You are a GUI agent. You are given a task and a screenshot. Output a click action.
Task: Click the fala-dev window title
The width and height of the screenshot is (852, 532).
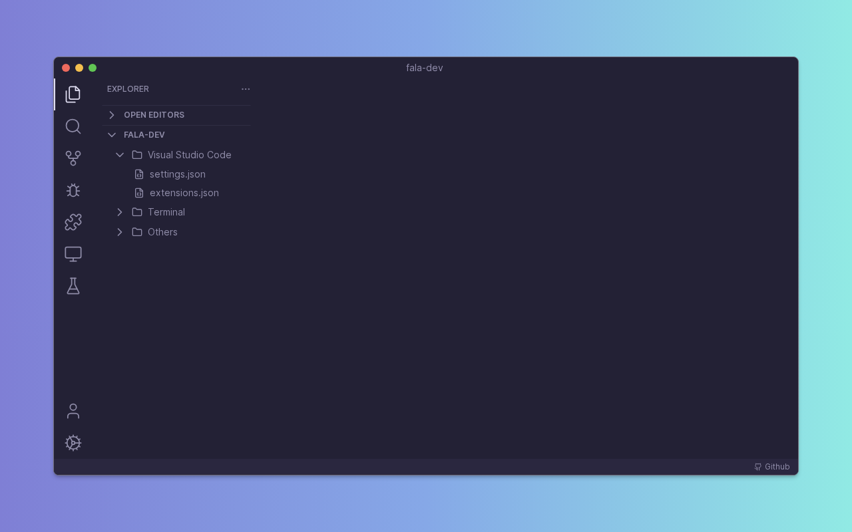click(425, 68)
